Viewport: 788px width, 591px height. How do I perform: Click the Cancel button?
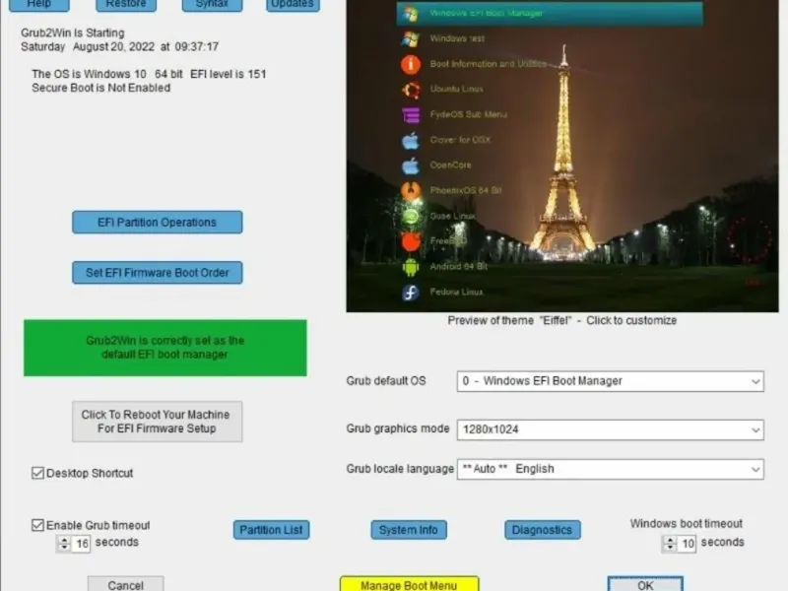(126, 584)
